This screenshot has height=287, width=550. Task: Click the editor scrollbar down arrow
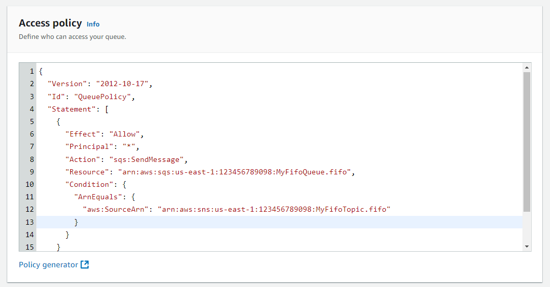pos(527,247)
